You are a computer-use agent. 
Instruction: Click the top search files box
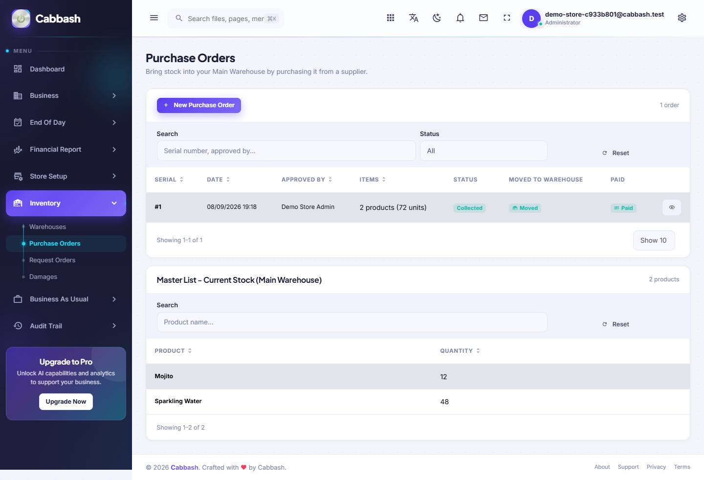[226, 19]
